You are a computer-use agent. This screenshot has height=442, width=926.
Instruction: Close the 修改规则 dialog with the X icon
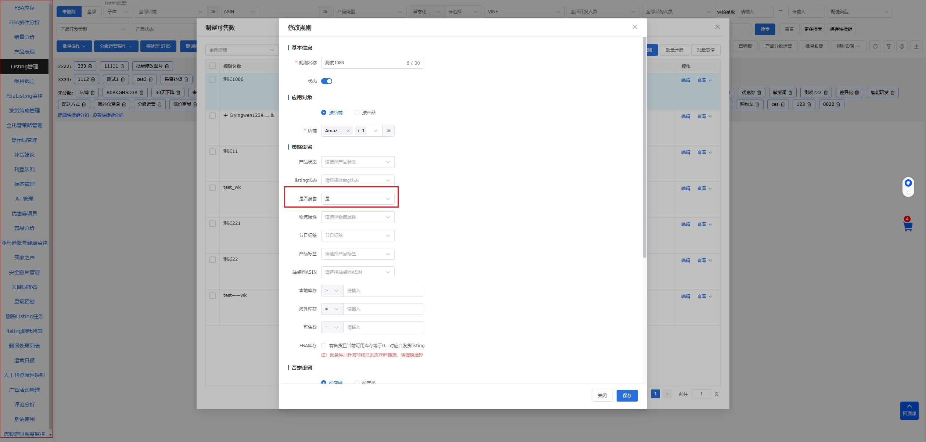635,27
